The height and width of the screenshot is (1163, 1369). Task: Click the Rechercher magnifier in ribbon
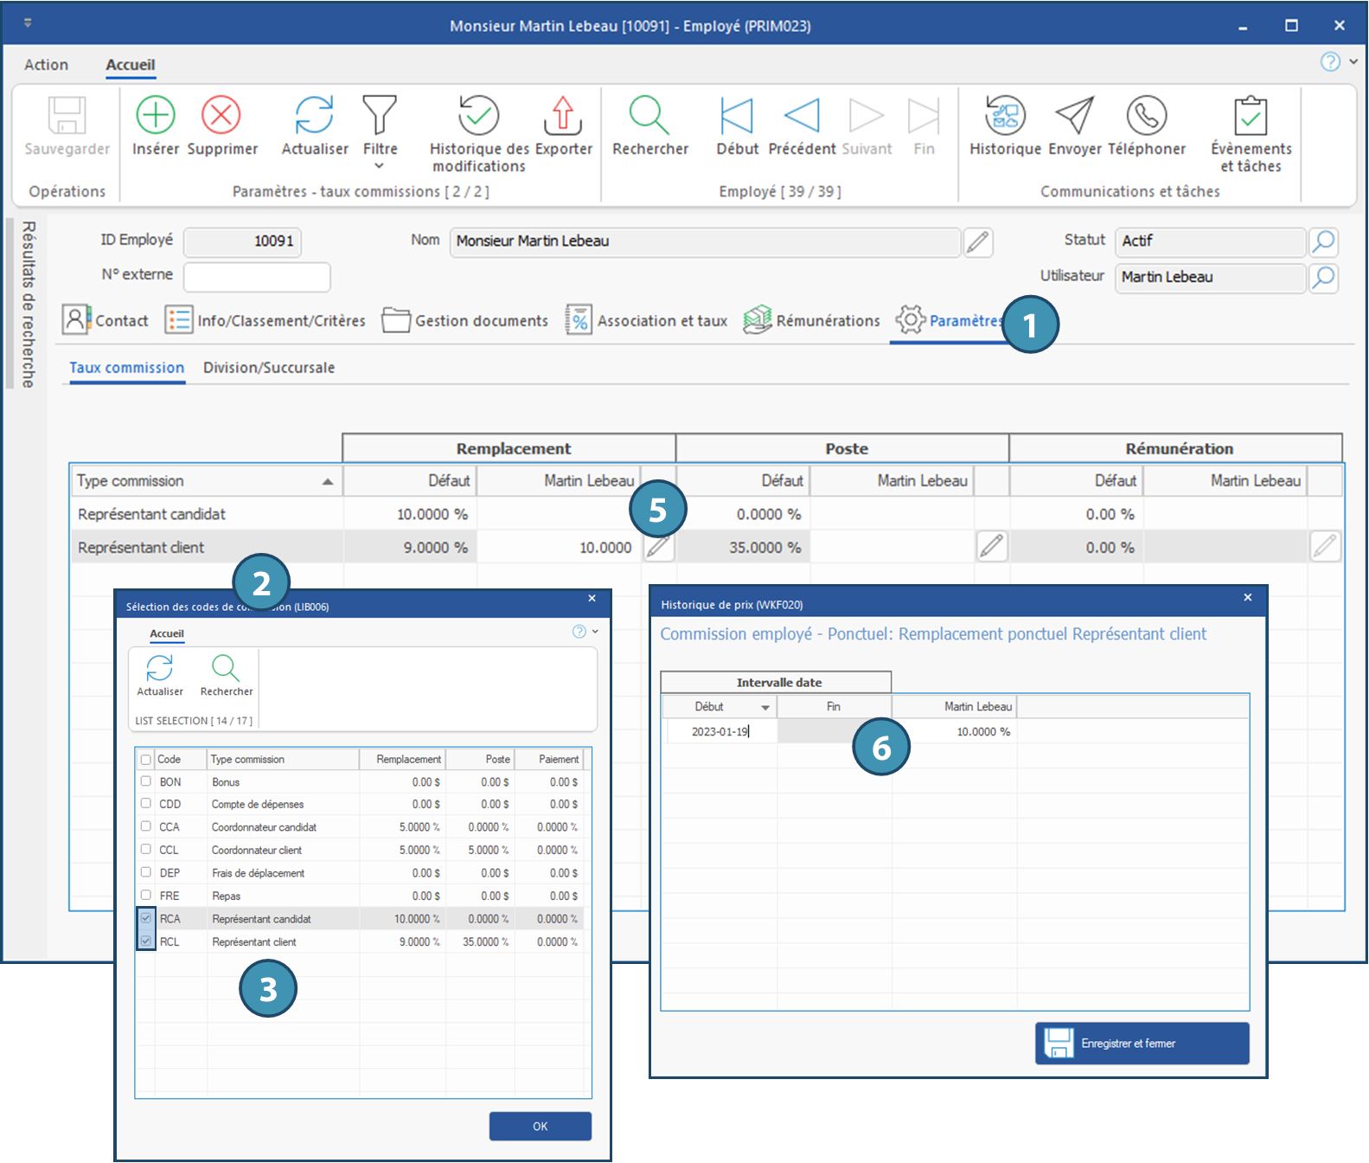tap(649, 115)
